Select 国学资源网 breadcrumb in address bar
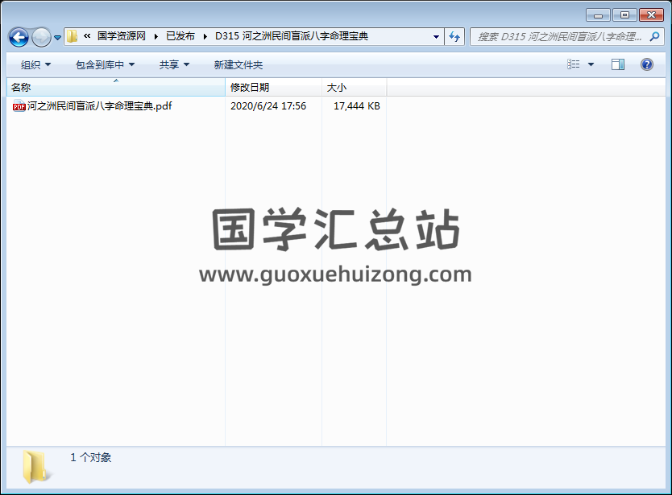The image size is (672, 495). [122, 36]
